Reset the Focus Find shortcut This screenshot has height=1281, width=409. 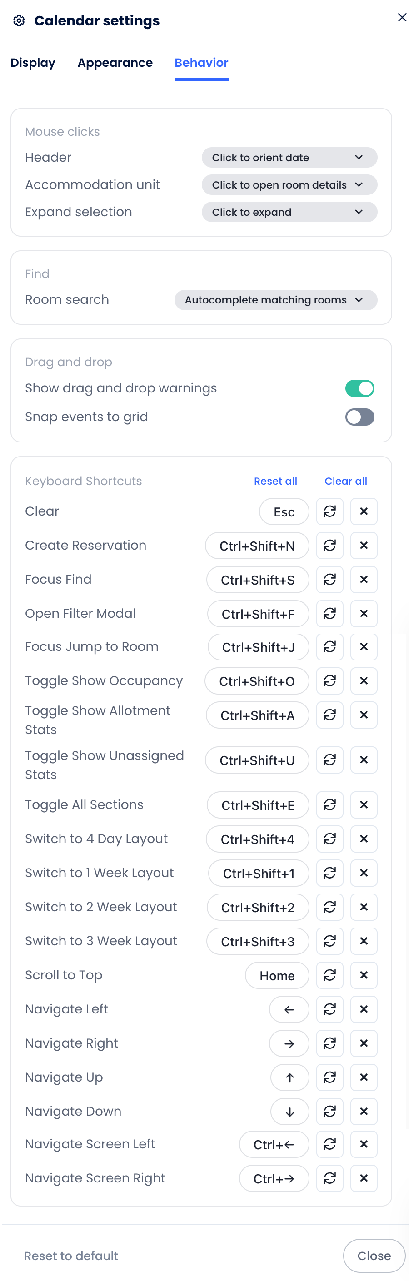329,579
